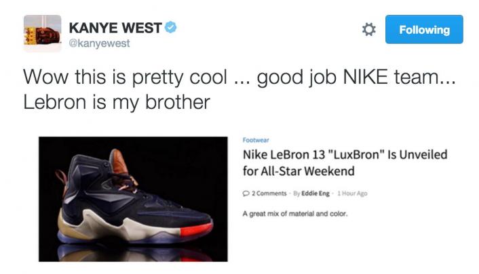The height and width of the screenshot is (274, 479).
Task: Open the Nike LeBron 13 "LuxBron" headline
Action: pyautogui.click(x=345, y=163)
